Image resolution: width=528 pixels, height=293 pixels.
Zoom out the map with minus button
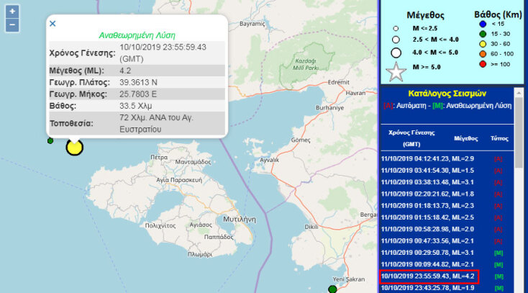(x=12, y=25)
